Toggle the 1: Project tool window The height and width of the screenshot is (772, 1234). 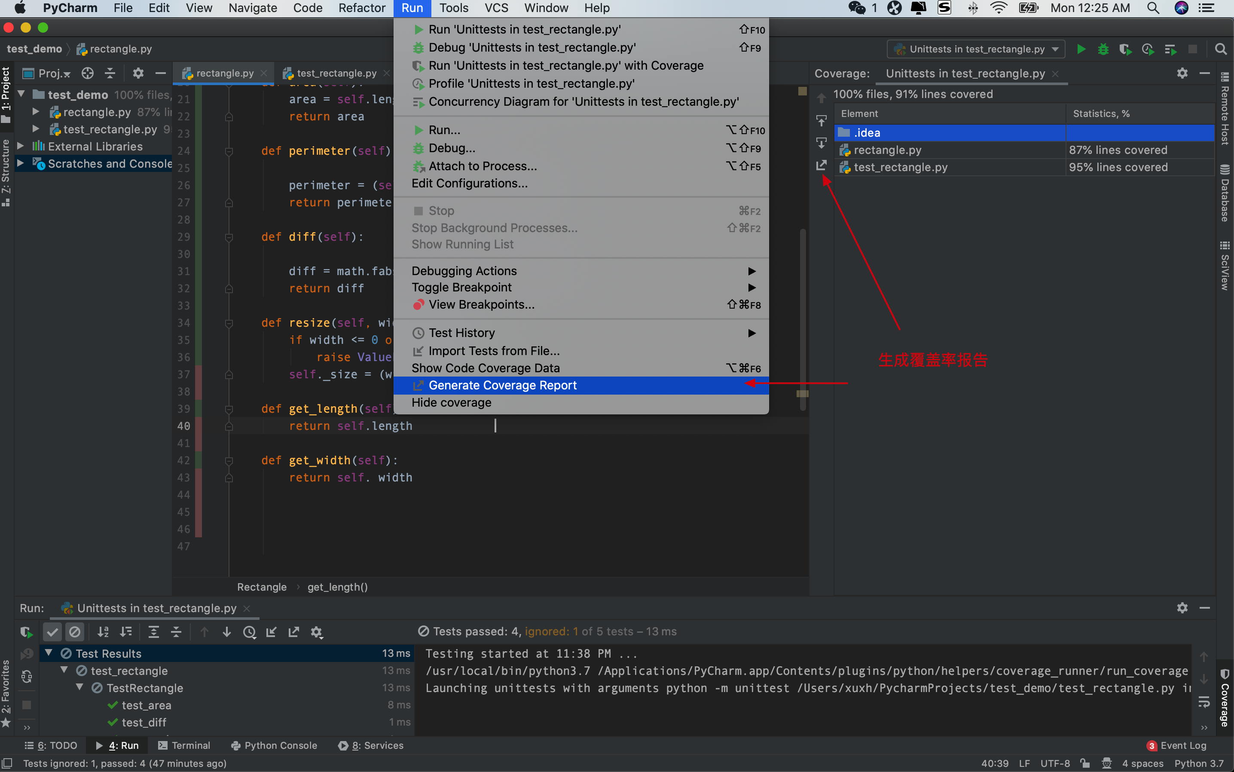click(x=6, y=95)
